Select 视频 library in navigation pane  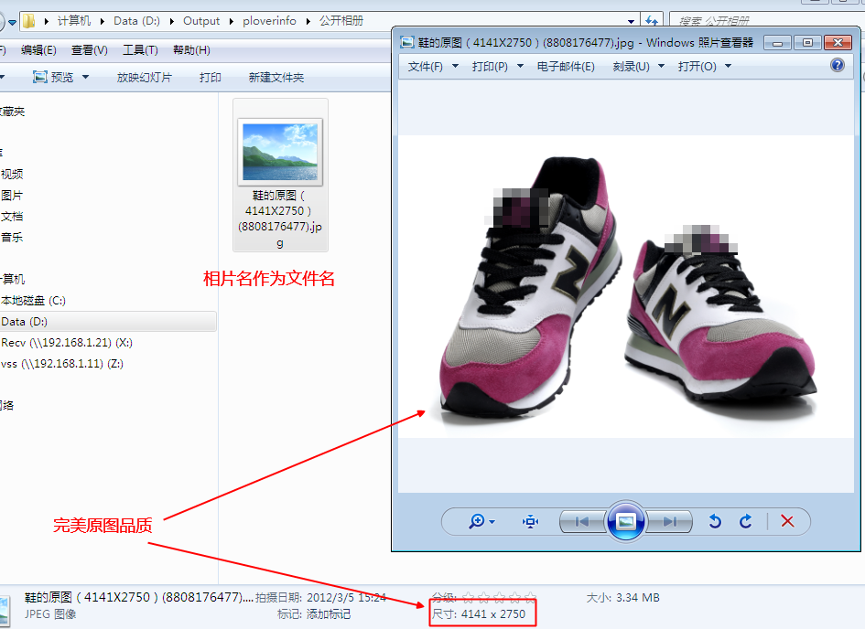(12, 175)
